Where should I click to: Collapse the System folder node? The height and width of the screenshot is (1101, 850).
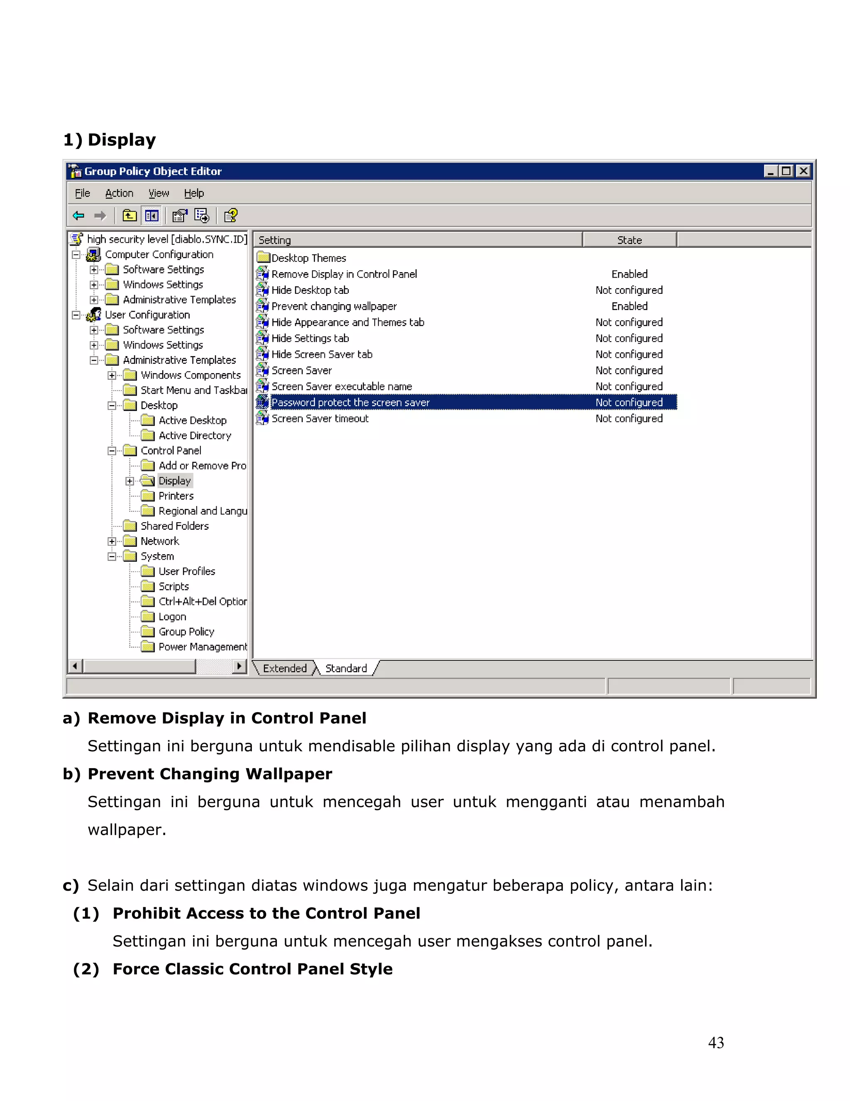(112, 557)
